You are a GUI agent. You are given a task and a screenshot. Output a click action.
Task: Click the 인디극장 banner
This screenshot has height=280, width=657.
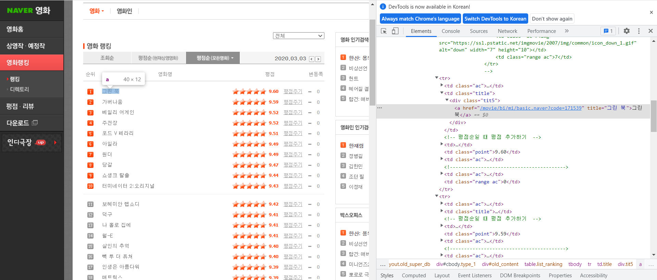tap(32, 142)
